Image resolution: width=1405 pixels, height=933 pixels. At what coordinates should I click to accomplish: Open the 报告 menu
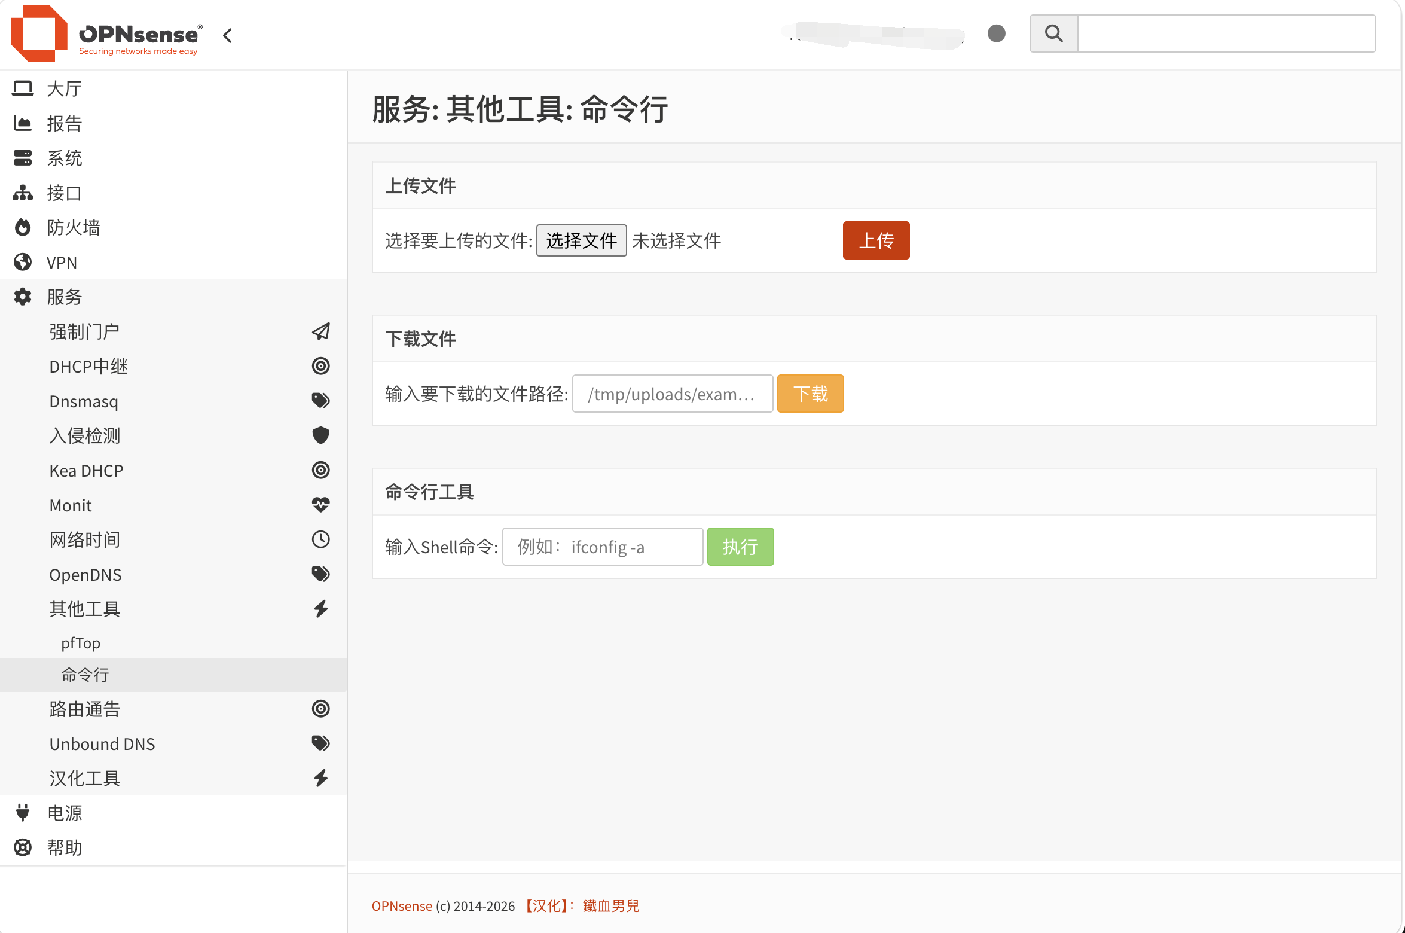173,123
